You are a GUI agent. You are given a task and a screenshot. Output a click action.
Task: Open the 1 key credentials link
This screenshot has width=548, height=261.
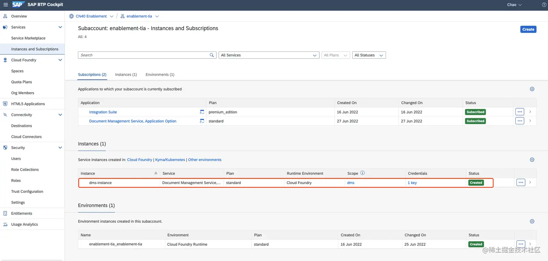click(x=412, y=183)
